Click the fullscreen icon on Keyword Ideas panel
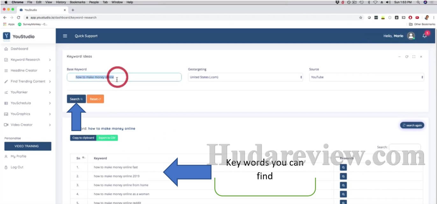 (x=414, y=56)
